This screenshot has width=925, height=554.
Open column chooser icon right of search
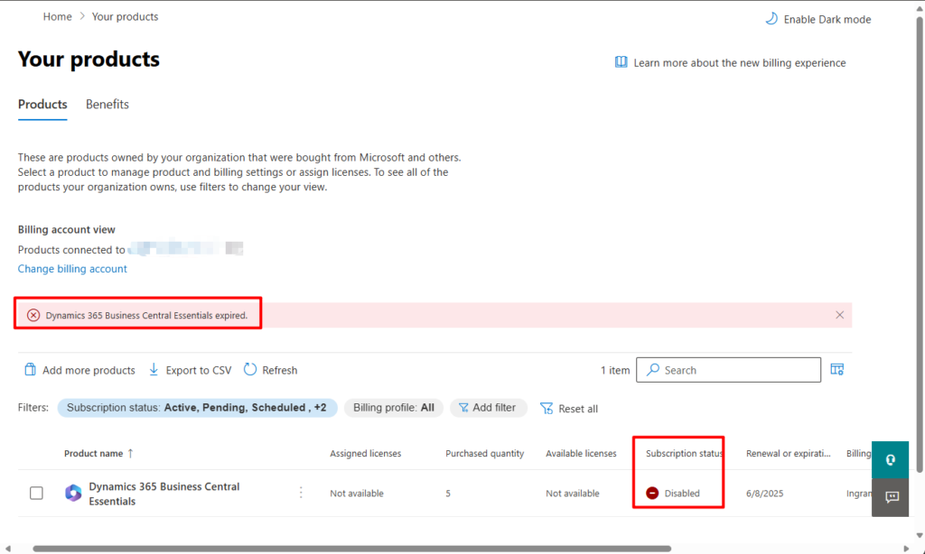836,370
